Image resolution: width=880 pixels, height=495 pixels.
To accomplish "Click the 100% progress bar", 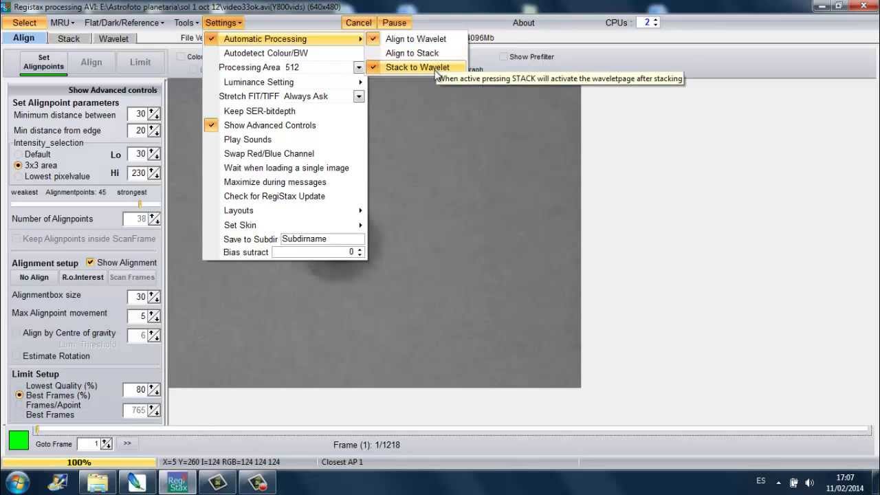I will click(79, 462).
